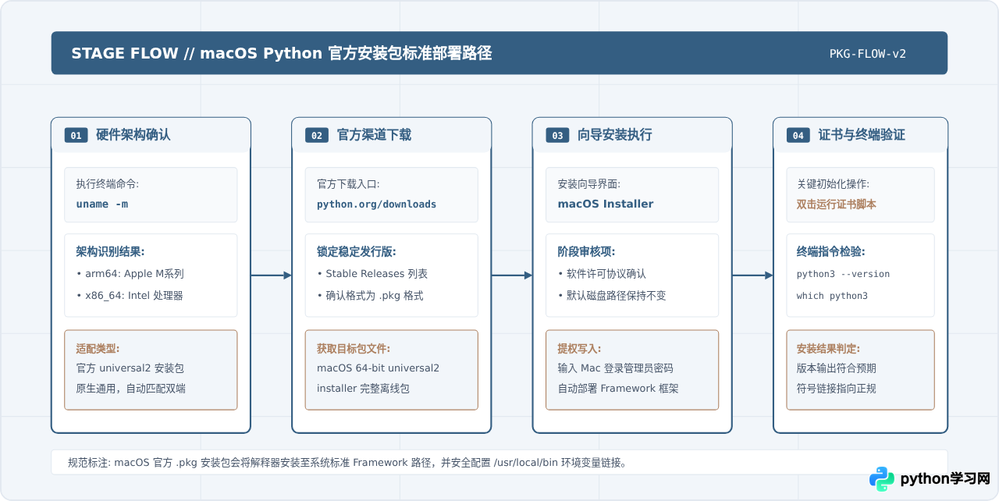Click the '锁定稳定发行版:' subheading
Image resolution: width=999 pixels, height=501 pixels.
pos(356,251)
